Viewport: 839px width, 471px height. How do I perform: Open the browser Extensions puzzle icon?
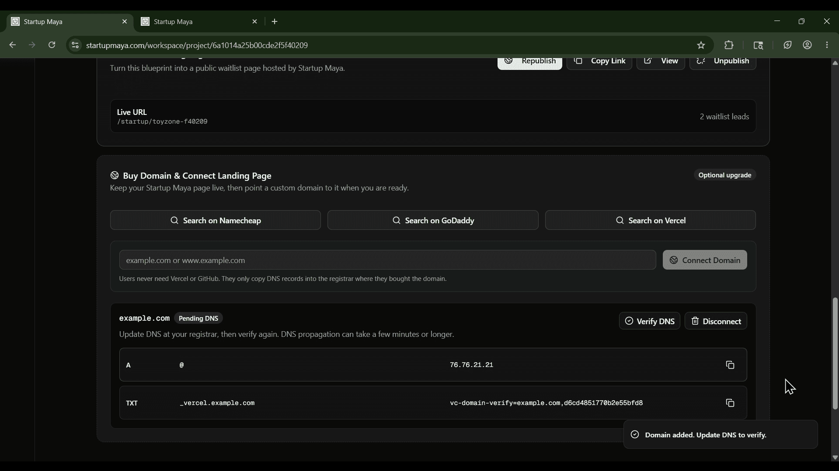[x=729, y=45]
